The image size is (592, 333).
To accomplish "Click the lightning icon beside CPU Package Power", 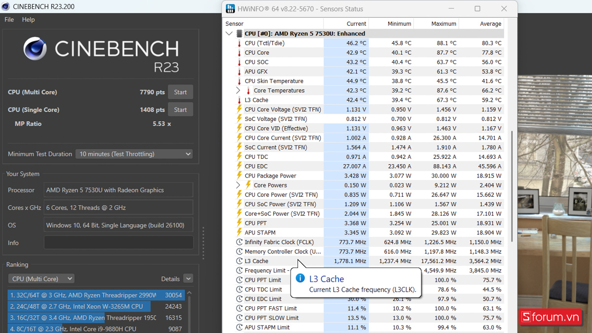I will [239, 176].
